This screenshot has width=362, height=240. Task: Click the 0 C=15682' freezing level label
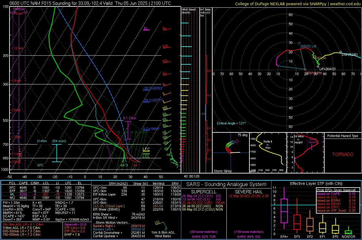pos(151,129)
